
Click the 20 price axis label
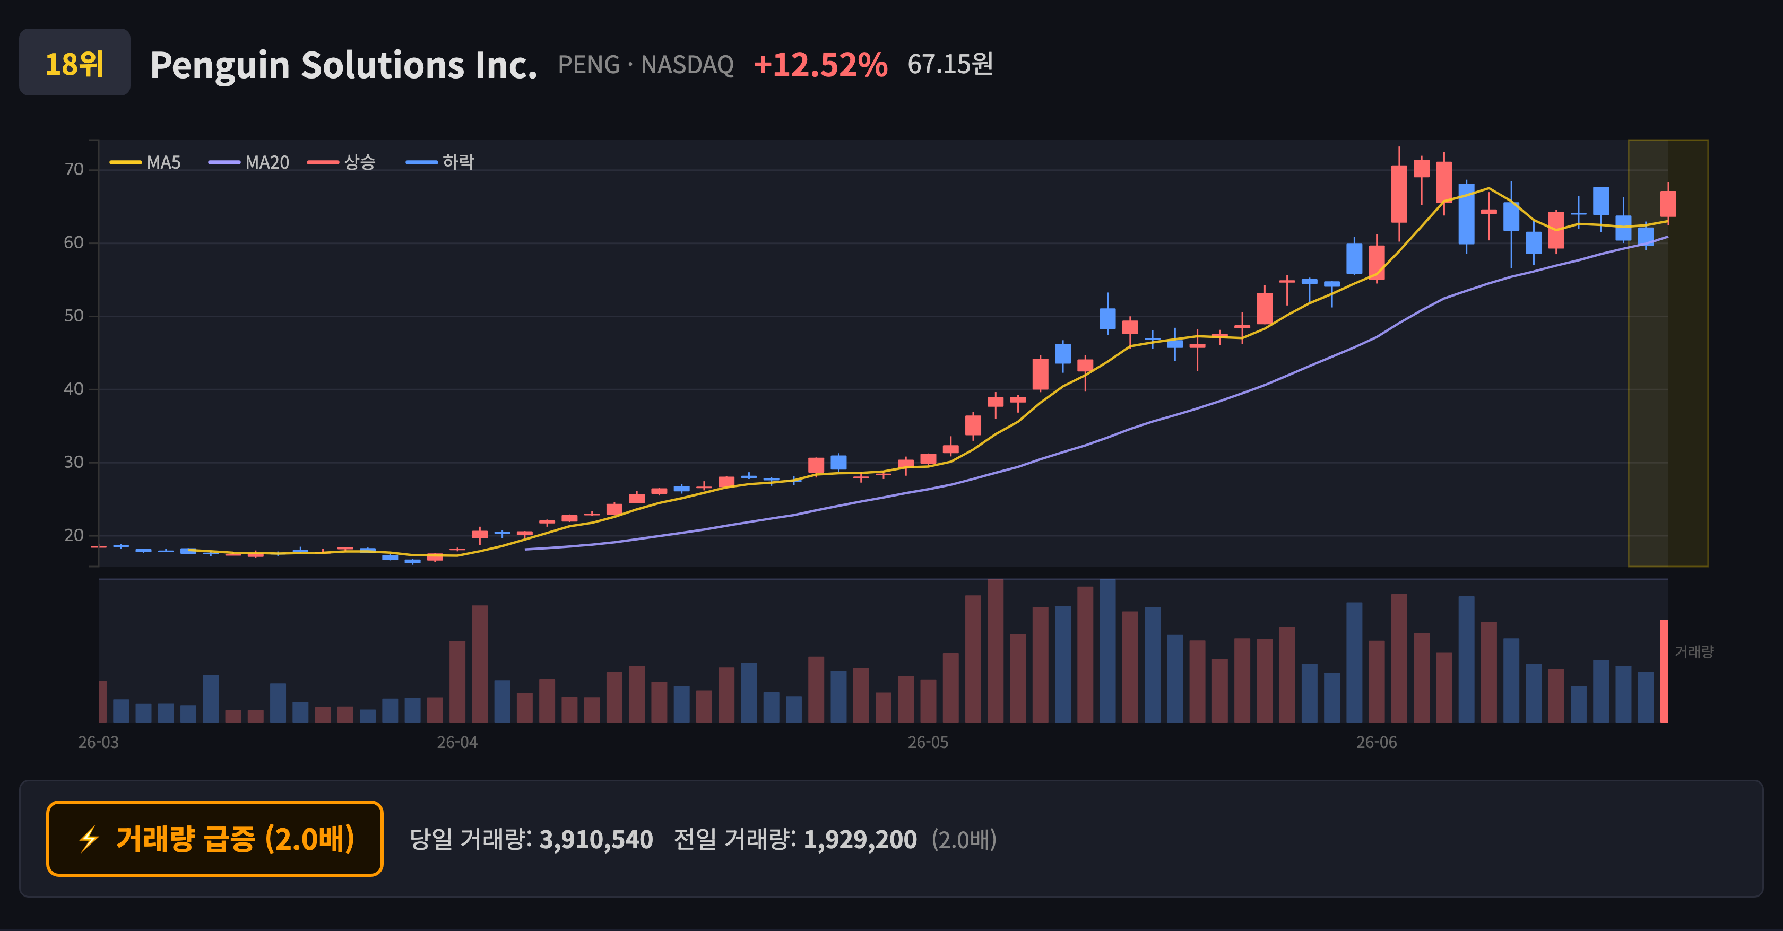[x=74, y=535]
